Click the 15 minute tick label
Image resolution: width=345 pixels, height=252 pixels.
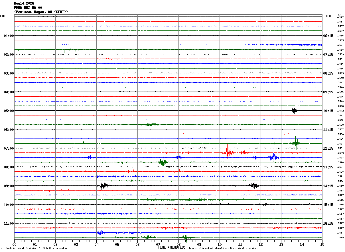(x=322, y=244)
